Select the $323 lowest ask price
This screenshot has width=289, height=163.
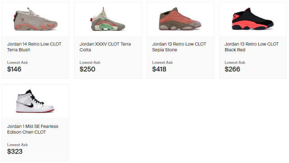point(15,151)
